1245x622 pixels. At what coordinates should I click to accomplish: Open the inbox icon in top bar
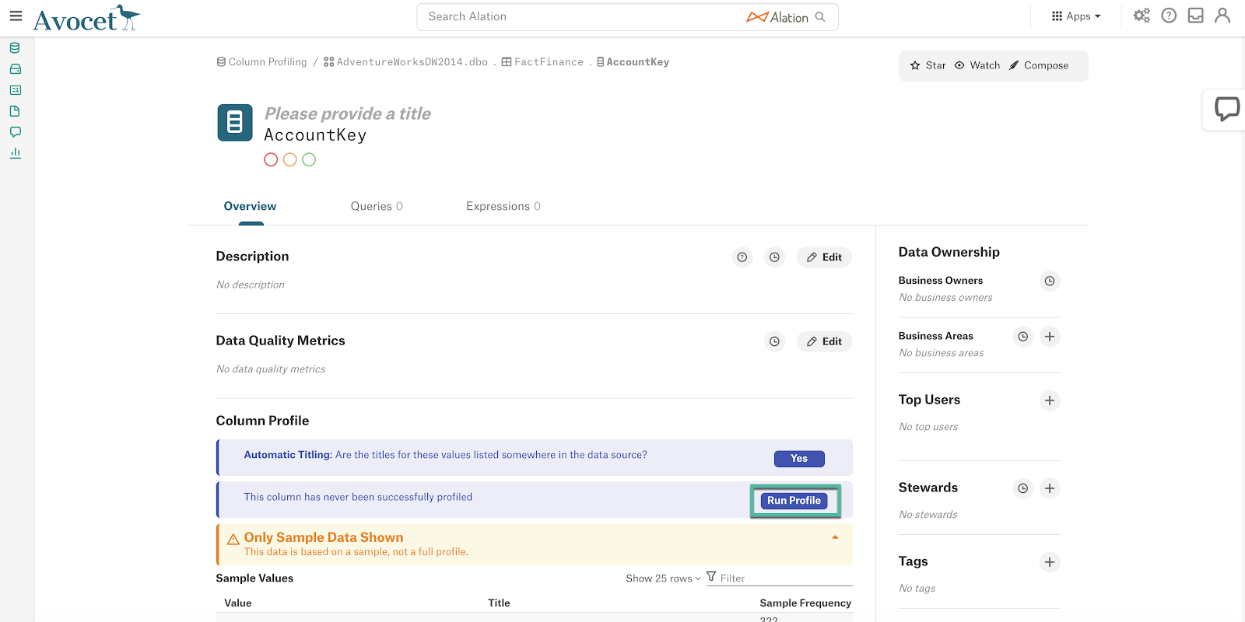pyautogui.click(x=1196, y=16)
